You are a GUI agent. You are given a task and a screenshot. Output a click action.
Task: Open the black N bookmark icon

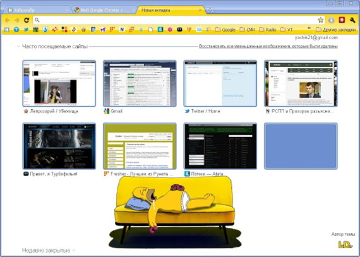(x=122, y=30)
